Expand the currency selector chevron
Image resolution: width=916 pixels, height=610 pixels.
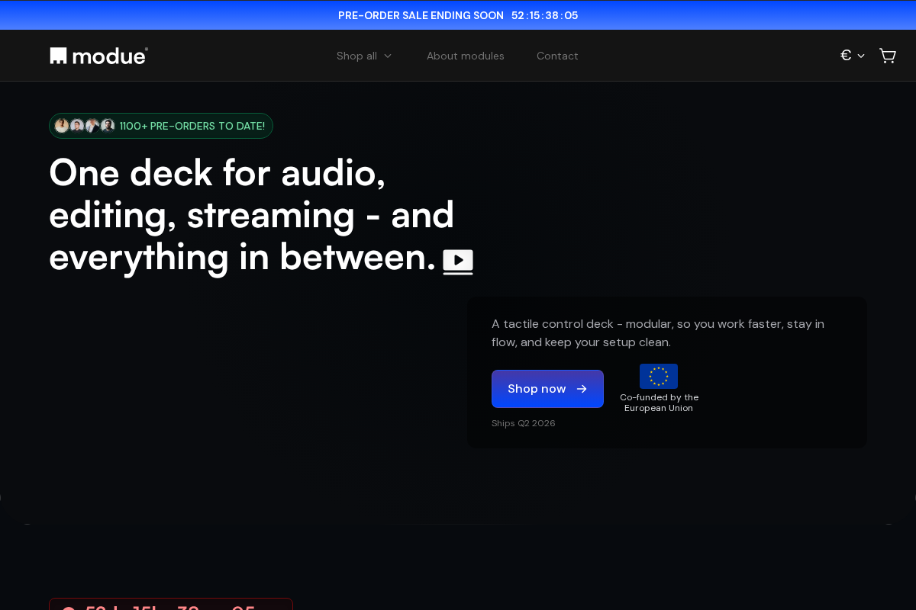click(x=861, y=56)
